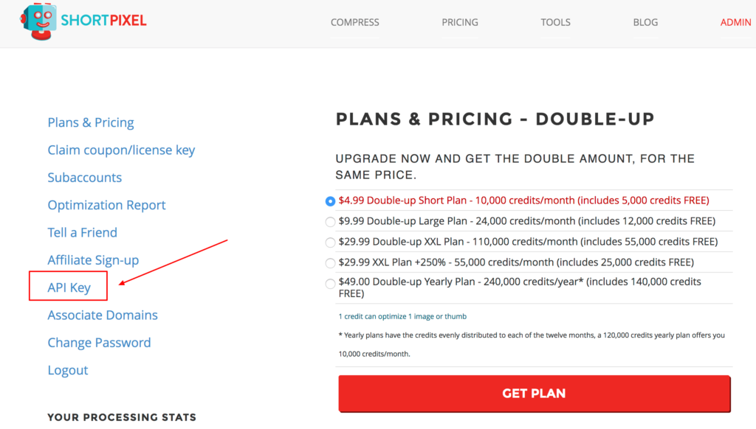Go to Pricing in the top navigation

pyautogui.click(x=460, y=22)
